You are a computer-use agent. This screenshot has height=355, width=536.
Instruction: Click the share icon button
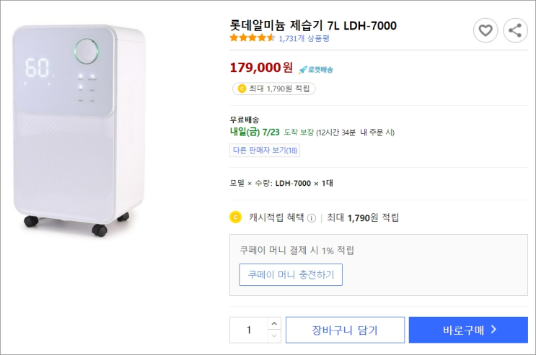515,30
